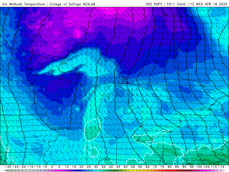
Task: Click the 1022 contour label at Minnesota's western edge
Action: (x=29, y=69)
